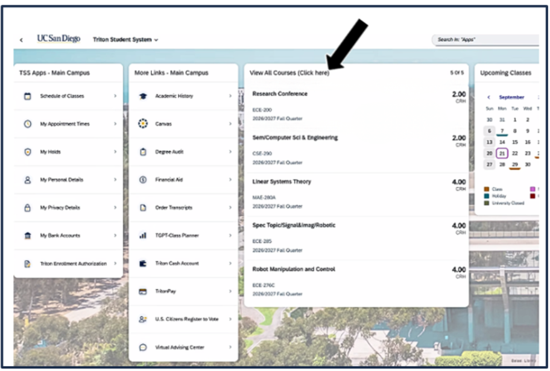Click the TritonPay credit card icon
Viewport: 550px width, 371px height.
[143, 291]
